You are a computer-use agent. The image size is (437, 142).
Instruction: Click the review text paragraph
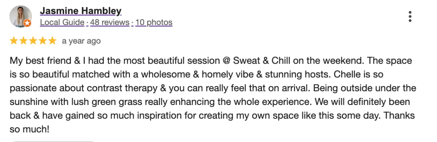pyautogui.click(x=213, y=94)
